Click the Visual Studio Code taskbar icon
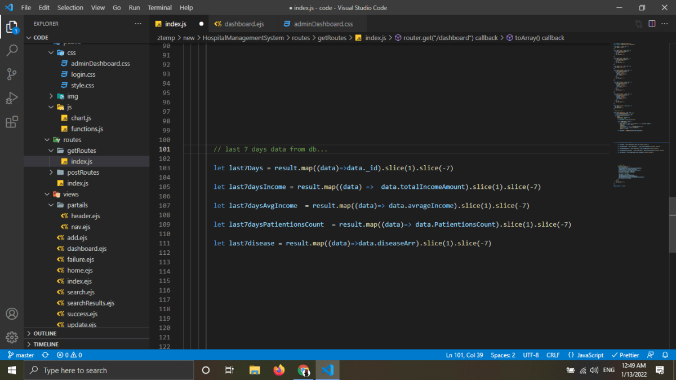Viewport: 676px width, 380px height. (x=328, y=370)
